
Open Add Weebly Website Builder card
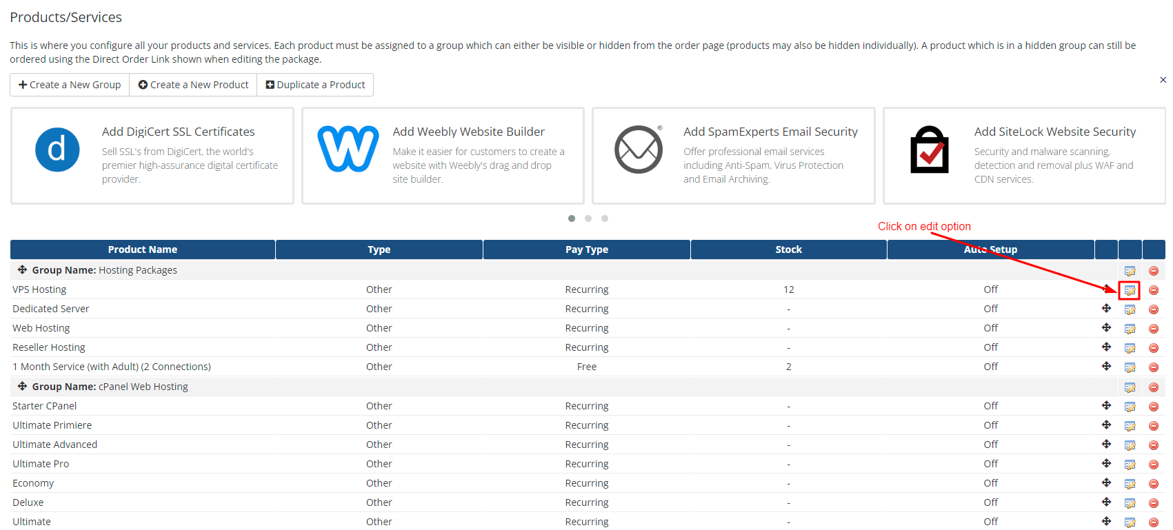coord(443,156)
